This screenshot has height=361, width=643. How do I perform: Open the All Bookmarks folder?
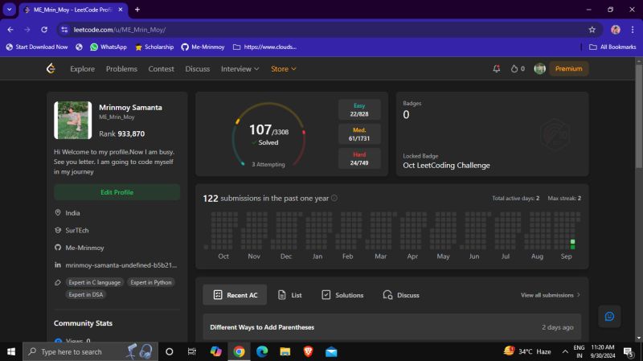click(x=612, y=47)
